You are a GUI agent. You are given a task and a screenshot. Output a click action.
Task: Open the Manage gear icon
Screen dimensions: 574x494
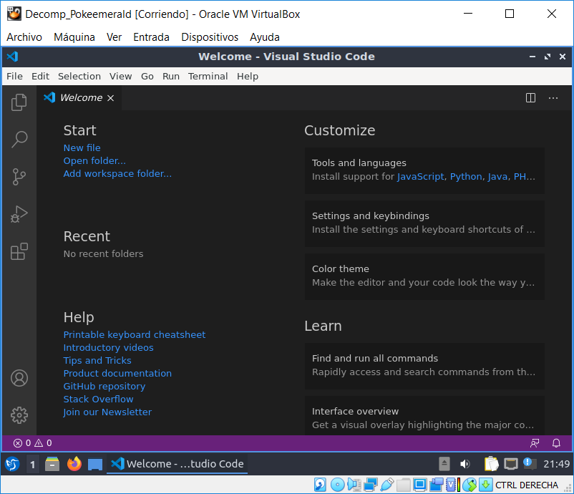(x=19, y=415)
